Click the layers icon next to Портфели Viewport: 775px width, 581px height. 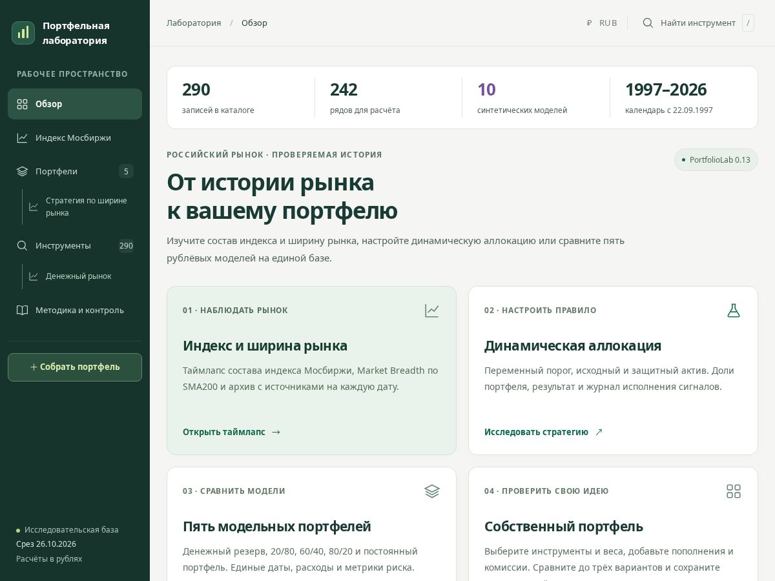point(22,171)
